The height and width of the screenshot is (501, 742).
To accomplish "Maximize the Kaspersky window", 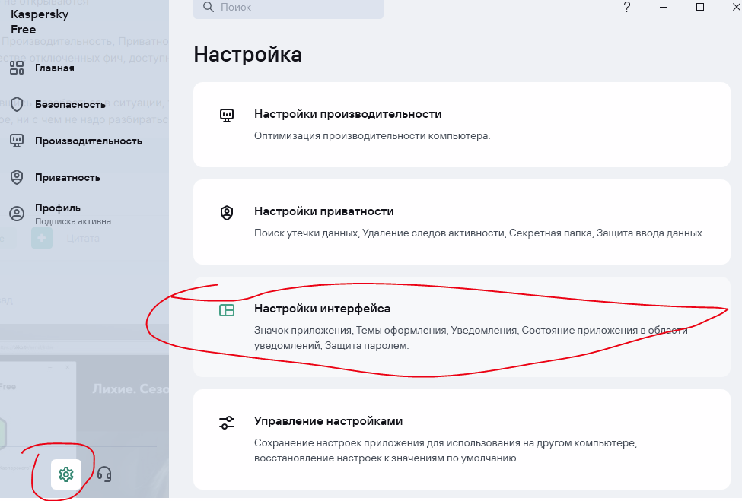I will coord(700,7).
